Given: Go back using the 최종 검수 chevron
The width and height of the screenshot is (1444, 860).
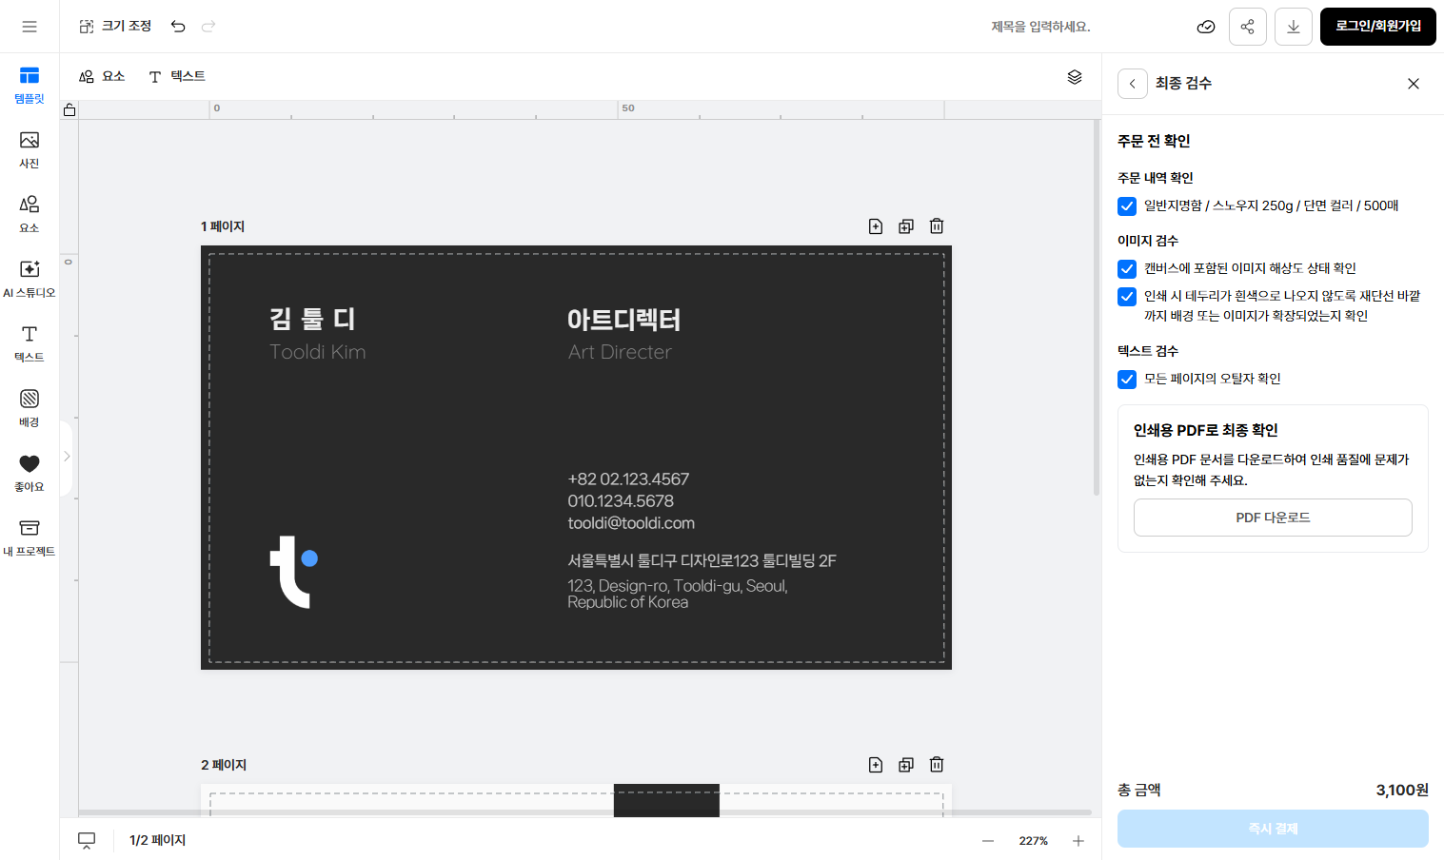Looking at the screenshot, I should pos(1132,84).
